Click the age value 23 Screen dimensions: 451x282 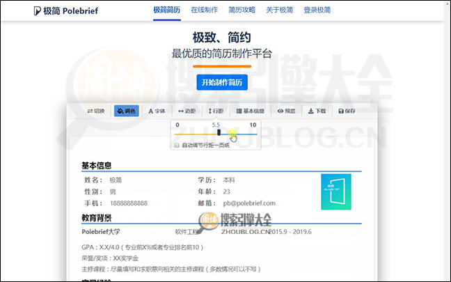tap(226, 191)
